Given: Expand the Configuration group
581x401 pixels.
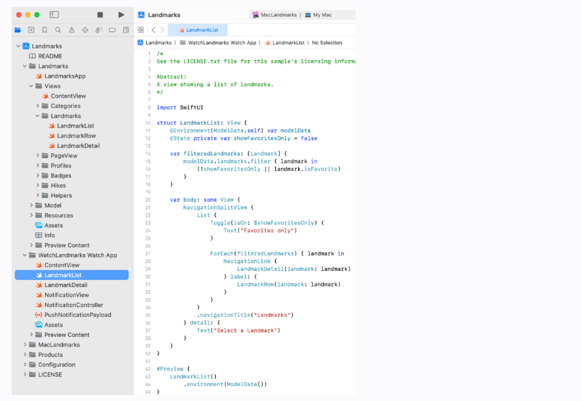Looking at the screenshot, I should point(25,365).
